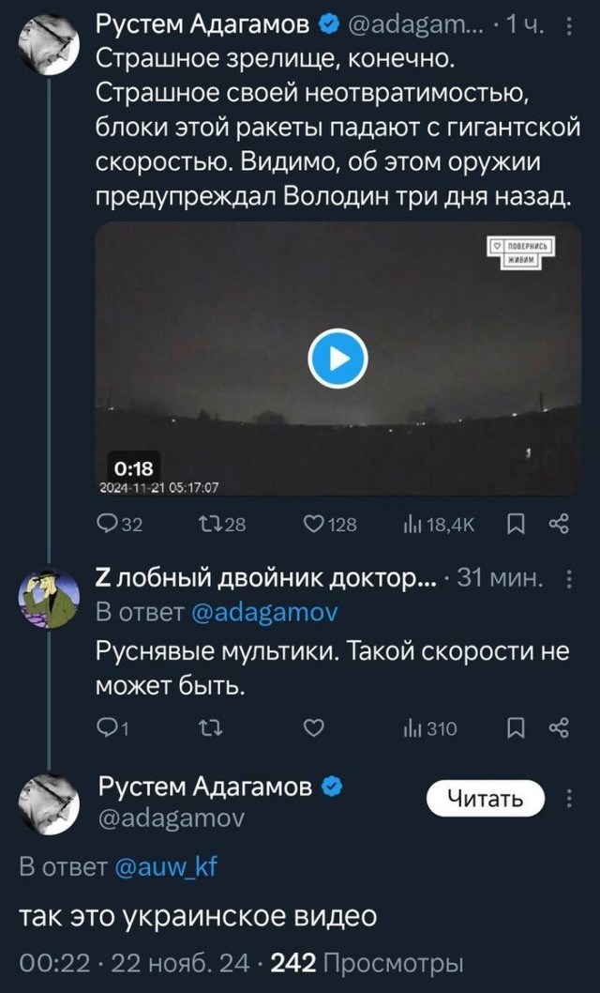This screenshot has width=600, height=993.
Task: Open more options on the doctor's reply
Action: pyautogui.click(x=568, y=580)
